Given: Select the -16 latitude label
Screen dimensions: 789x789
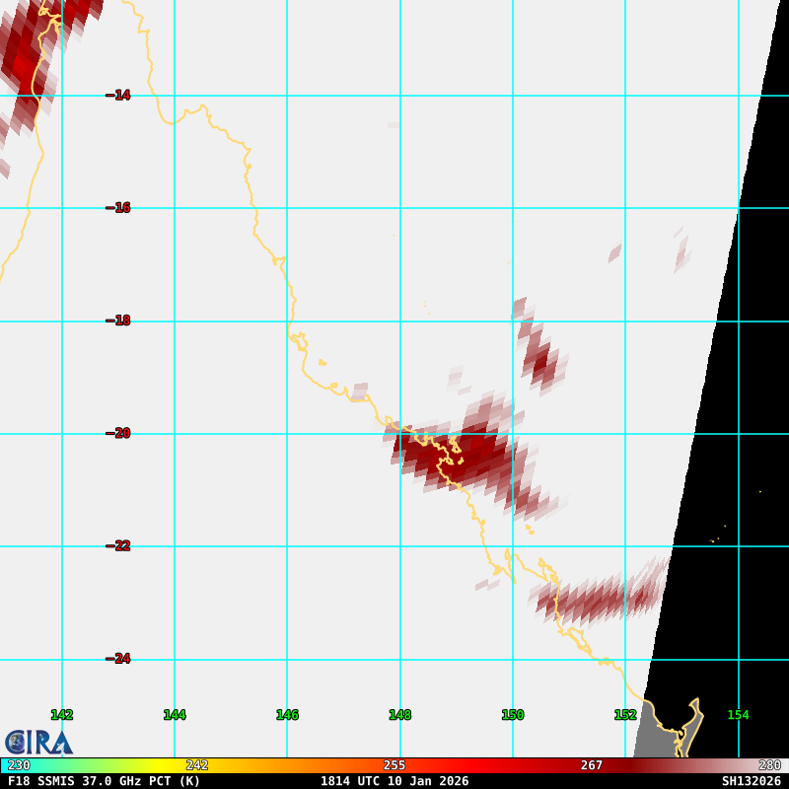Looking at the screenshot, I should [118, 208].
